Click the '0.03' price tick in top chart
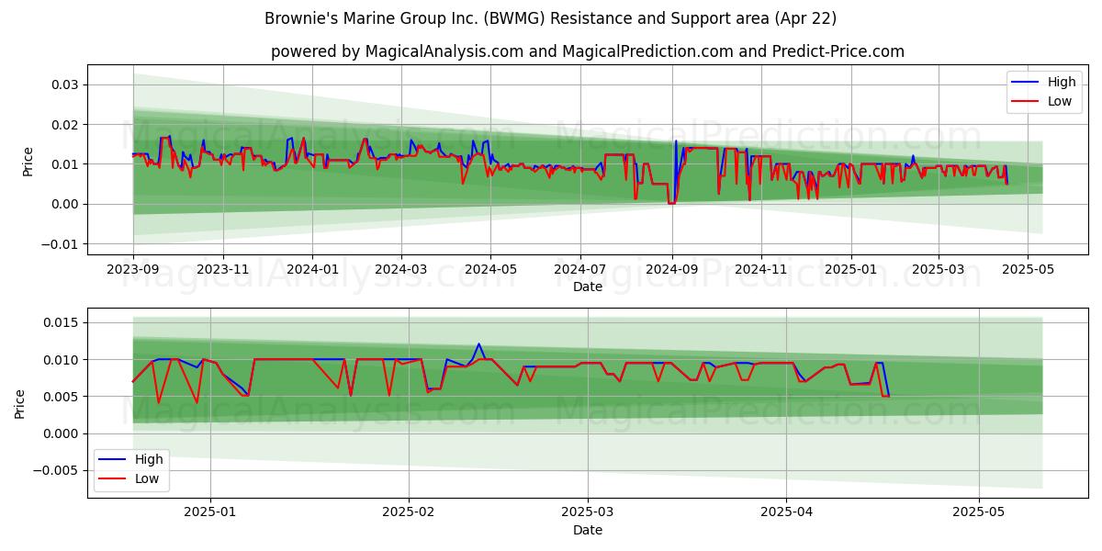The image size is (1102, 551). click(x=65, y=84)
